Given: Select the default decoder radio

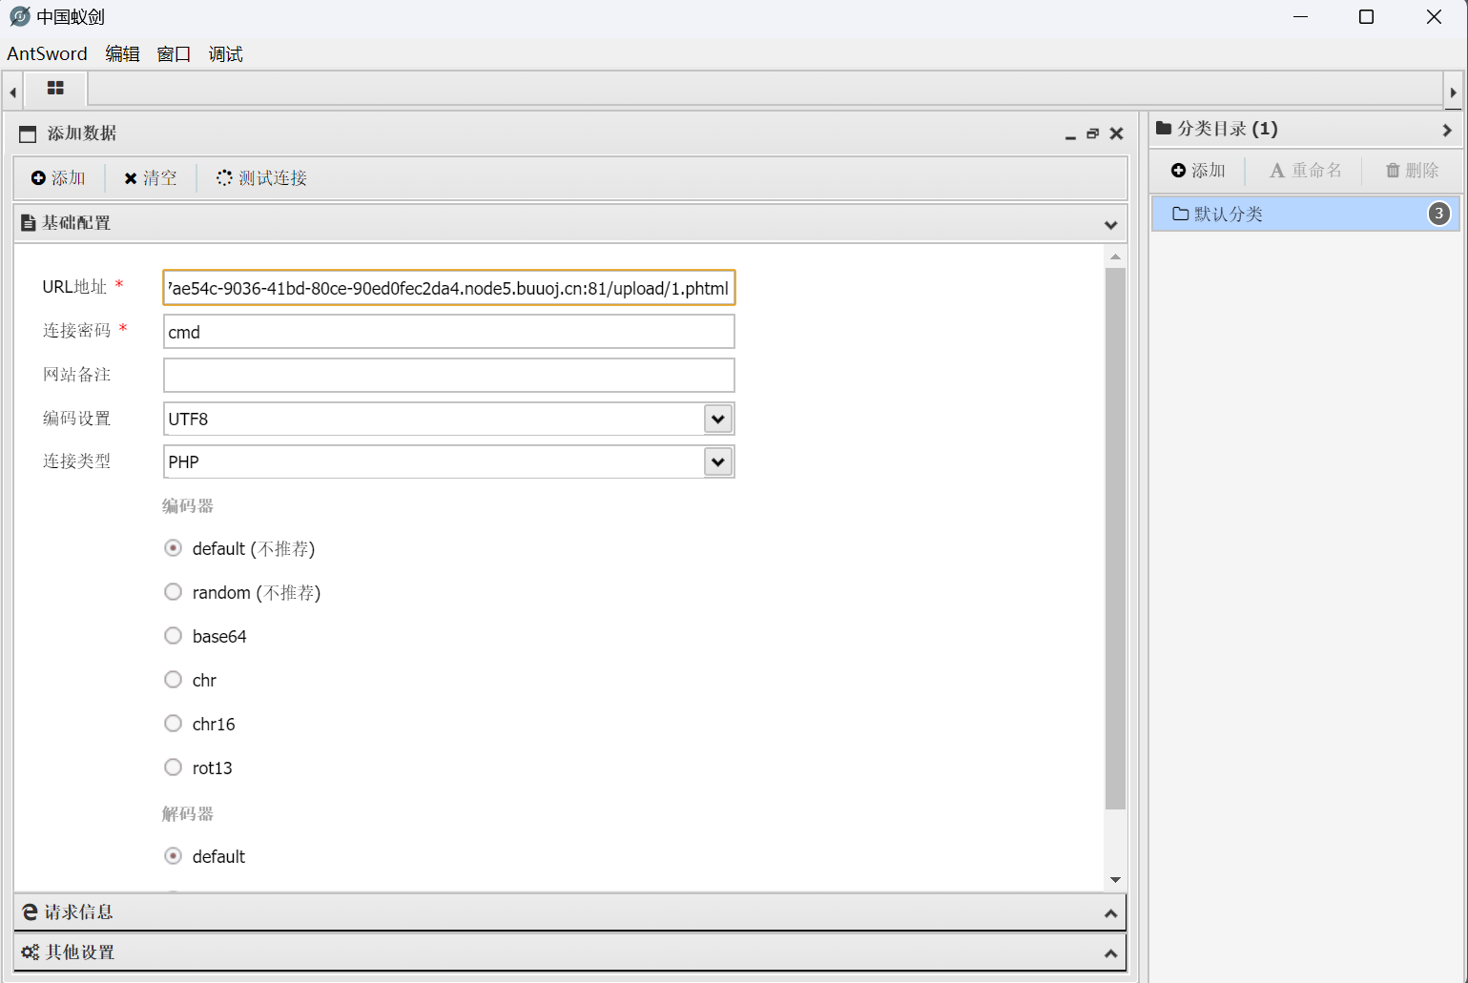Looking at the screenshot, I should click(173, 856).
